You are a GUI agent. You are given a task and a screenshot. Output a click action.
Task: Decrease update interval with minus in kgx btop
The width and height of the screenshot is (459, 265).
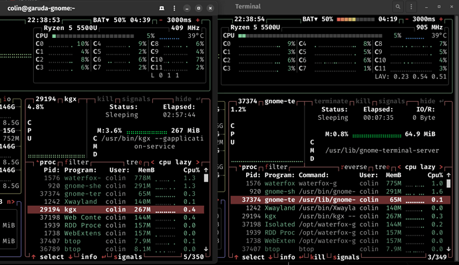[161, 20]
